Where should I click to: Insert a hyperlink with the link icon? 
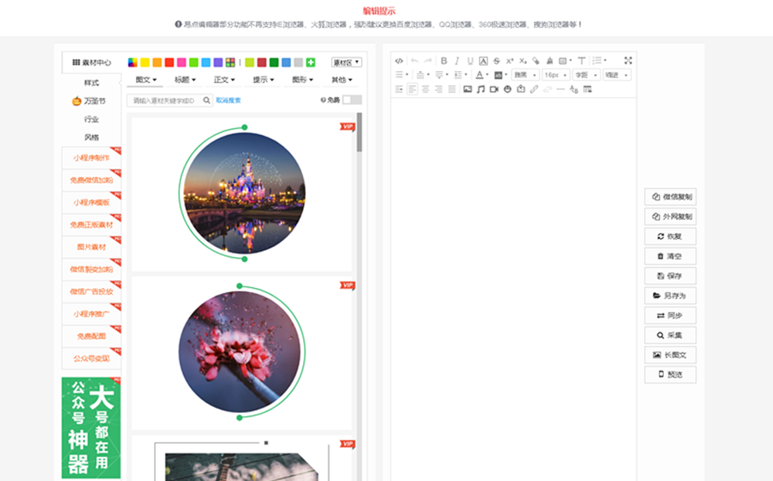pyautogui.click(x=534, y=90)
